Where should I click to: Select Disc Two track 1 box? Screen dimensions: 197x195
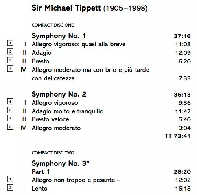(10, 179)
